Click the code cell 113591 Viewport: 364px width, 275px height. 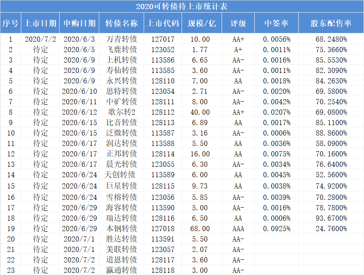point(163,239)
